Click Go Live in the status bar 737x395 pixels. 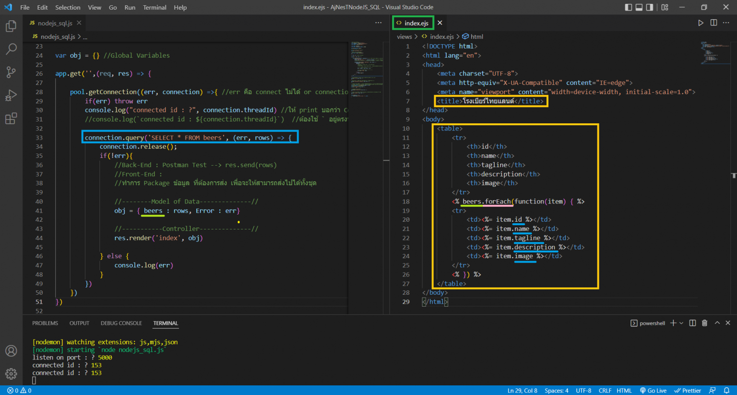point(653,391)
